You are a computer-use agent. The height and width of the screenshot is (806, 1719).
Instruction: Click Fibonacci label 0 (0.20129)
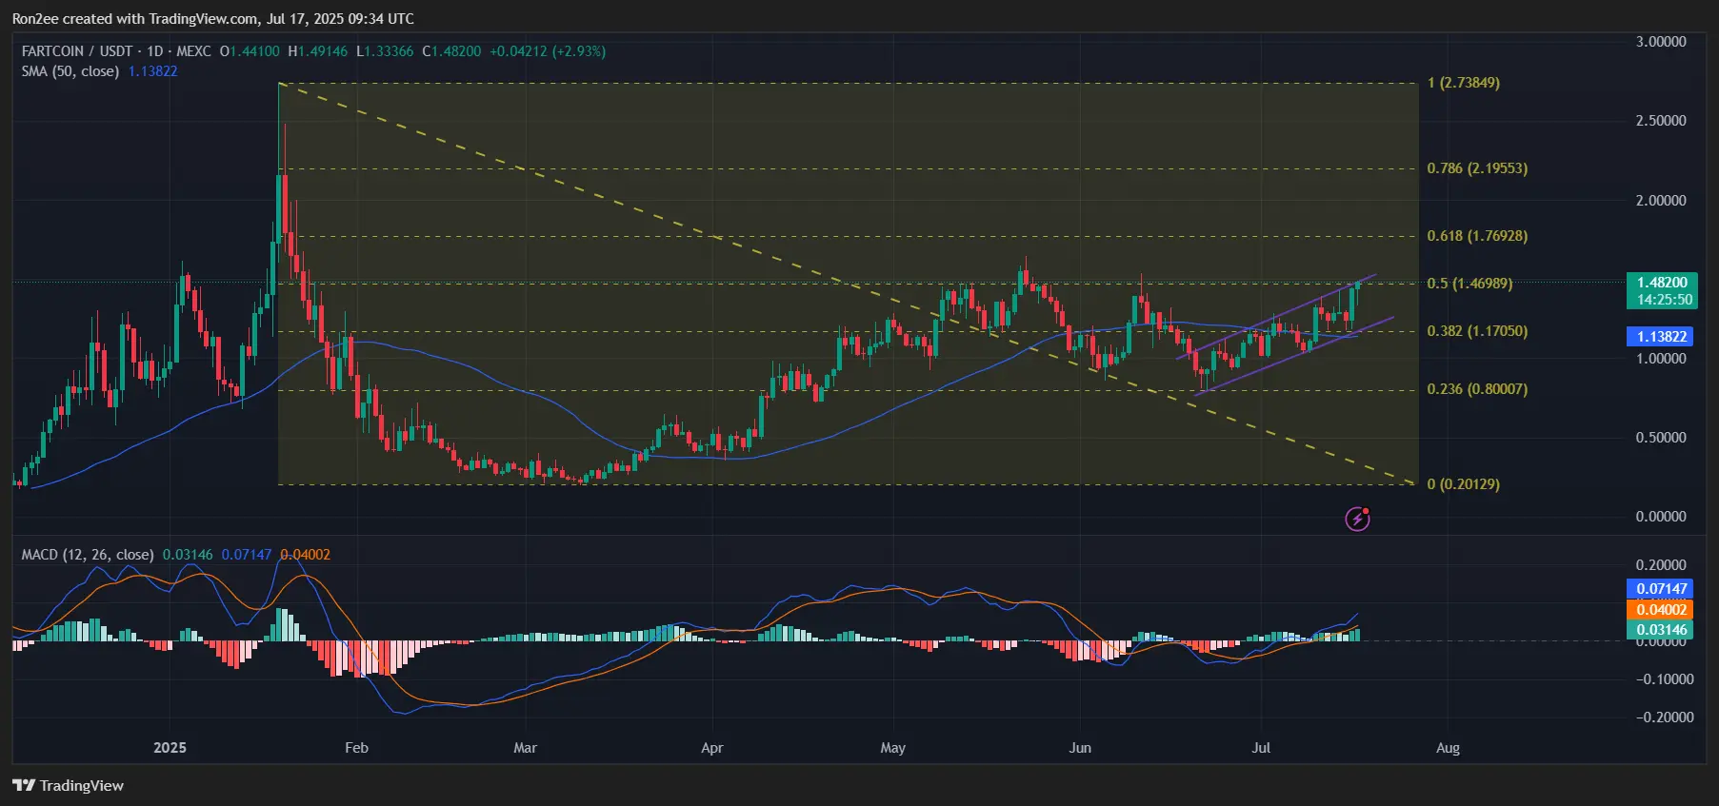pyautogui.click(x=1464, y=484)
